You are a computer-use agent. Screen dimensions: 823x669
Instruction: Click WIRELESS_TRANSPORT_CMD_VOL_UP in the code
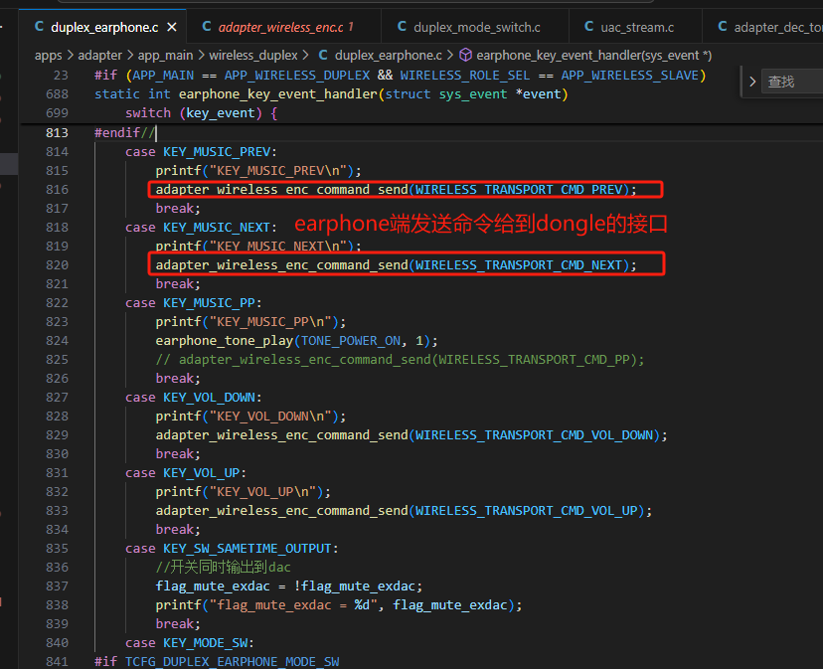[527, 510]
